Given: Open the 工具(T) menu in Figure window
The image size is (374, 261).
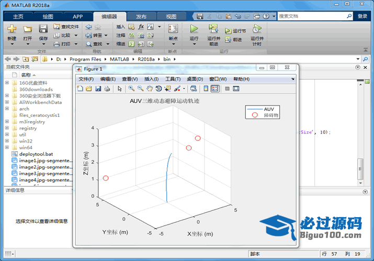Looking at the screenshot, I should [x=173, y=79].
